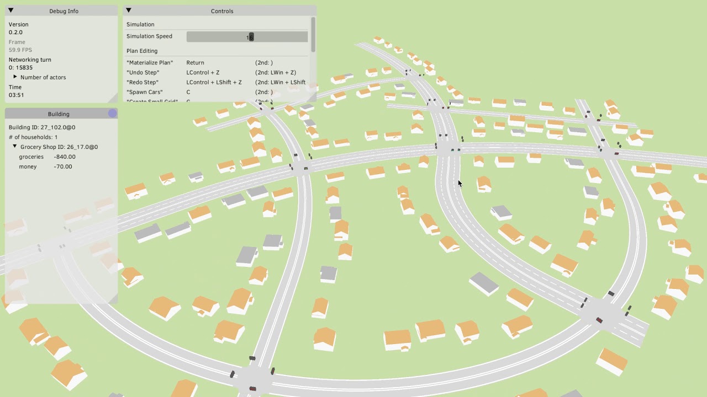Click the Version label
Viewport: 707px width, 397px height.
pos(18,24)
